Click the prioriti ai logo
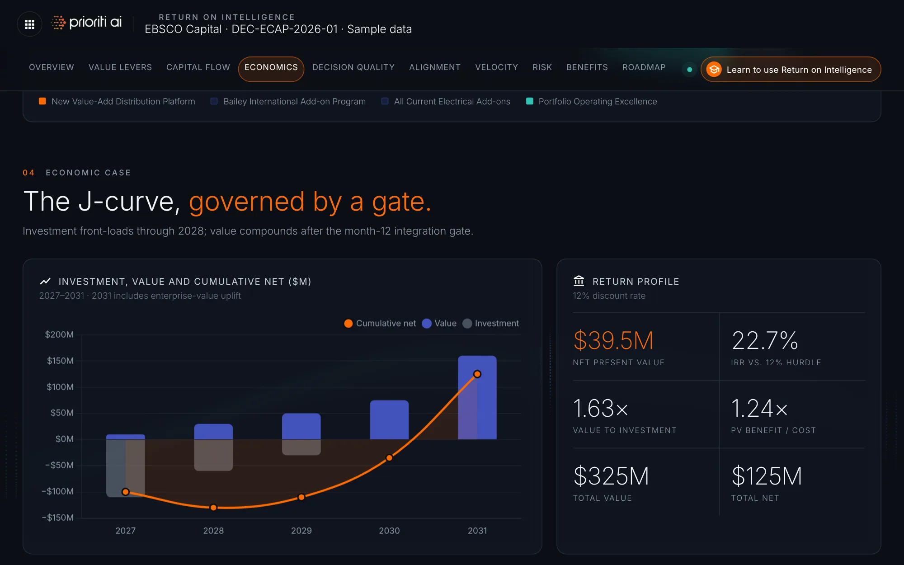Viewport: 904px width, 565px height. click(x=86, y=22)
